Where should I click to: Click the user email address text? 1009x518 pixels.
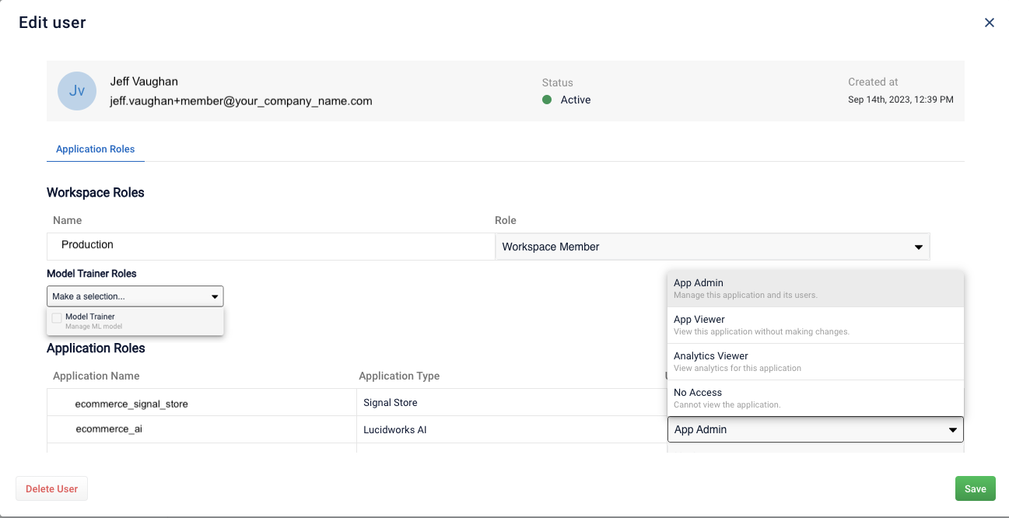click(x=241, y=101)
